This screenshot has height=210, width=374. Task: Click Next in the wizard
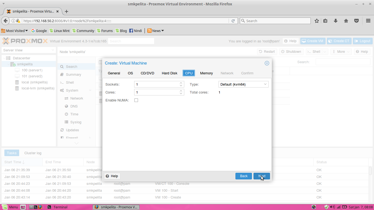point(262,176)
